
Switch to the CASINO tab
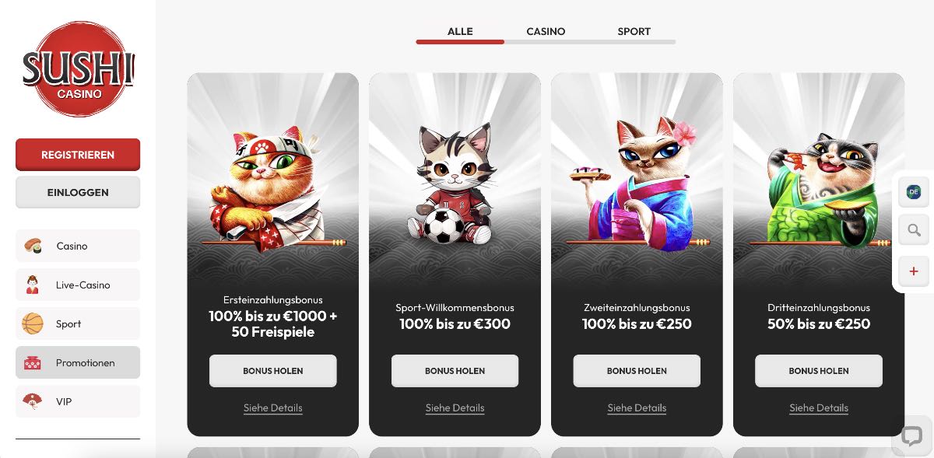(x=546, y=32)
